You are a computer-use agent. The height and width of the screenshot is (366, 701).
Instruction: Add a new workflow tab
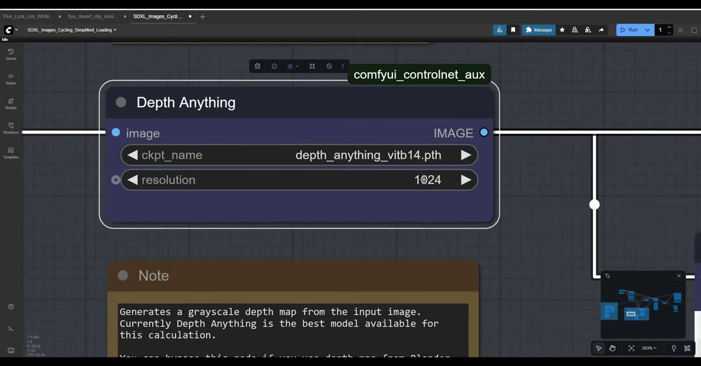point(203,16)
